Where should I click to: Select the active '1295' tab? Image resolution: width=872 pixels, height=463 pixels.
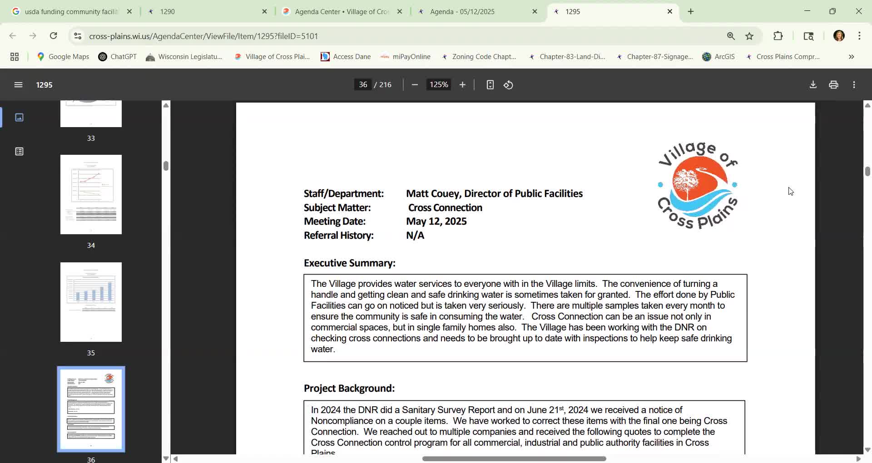point(612,11)
